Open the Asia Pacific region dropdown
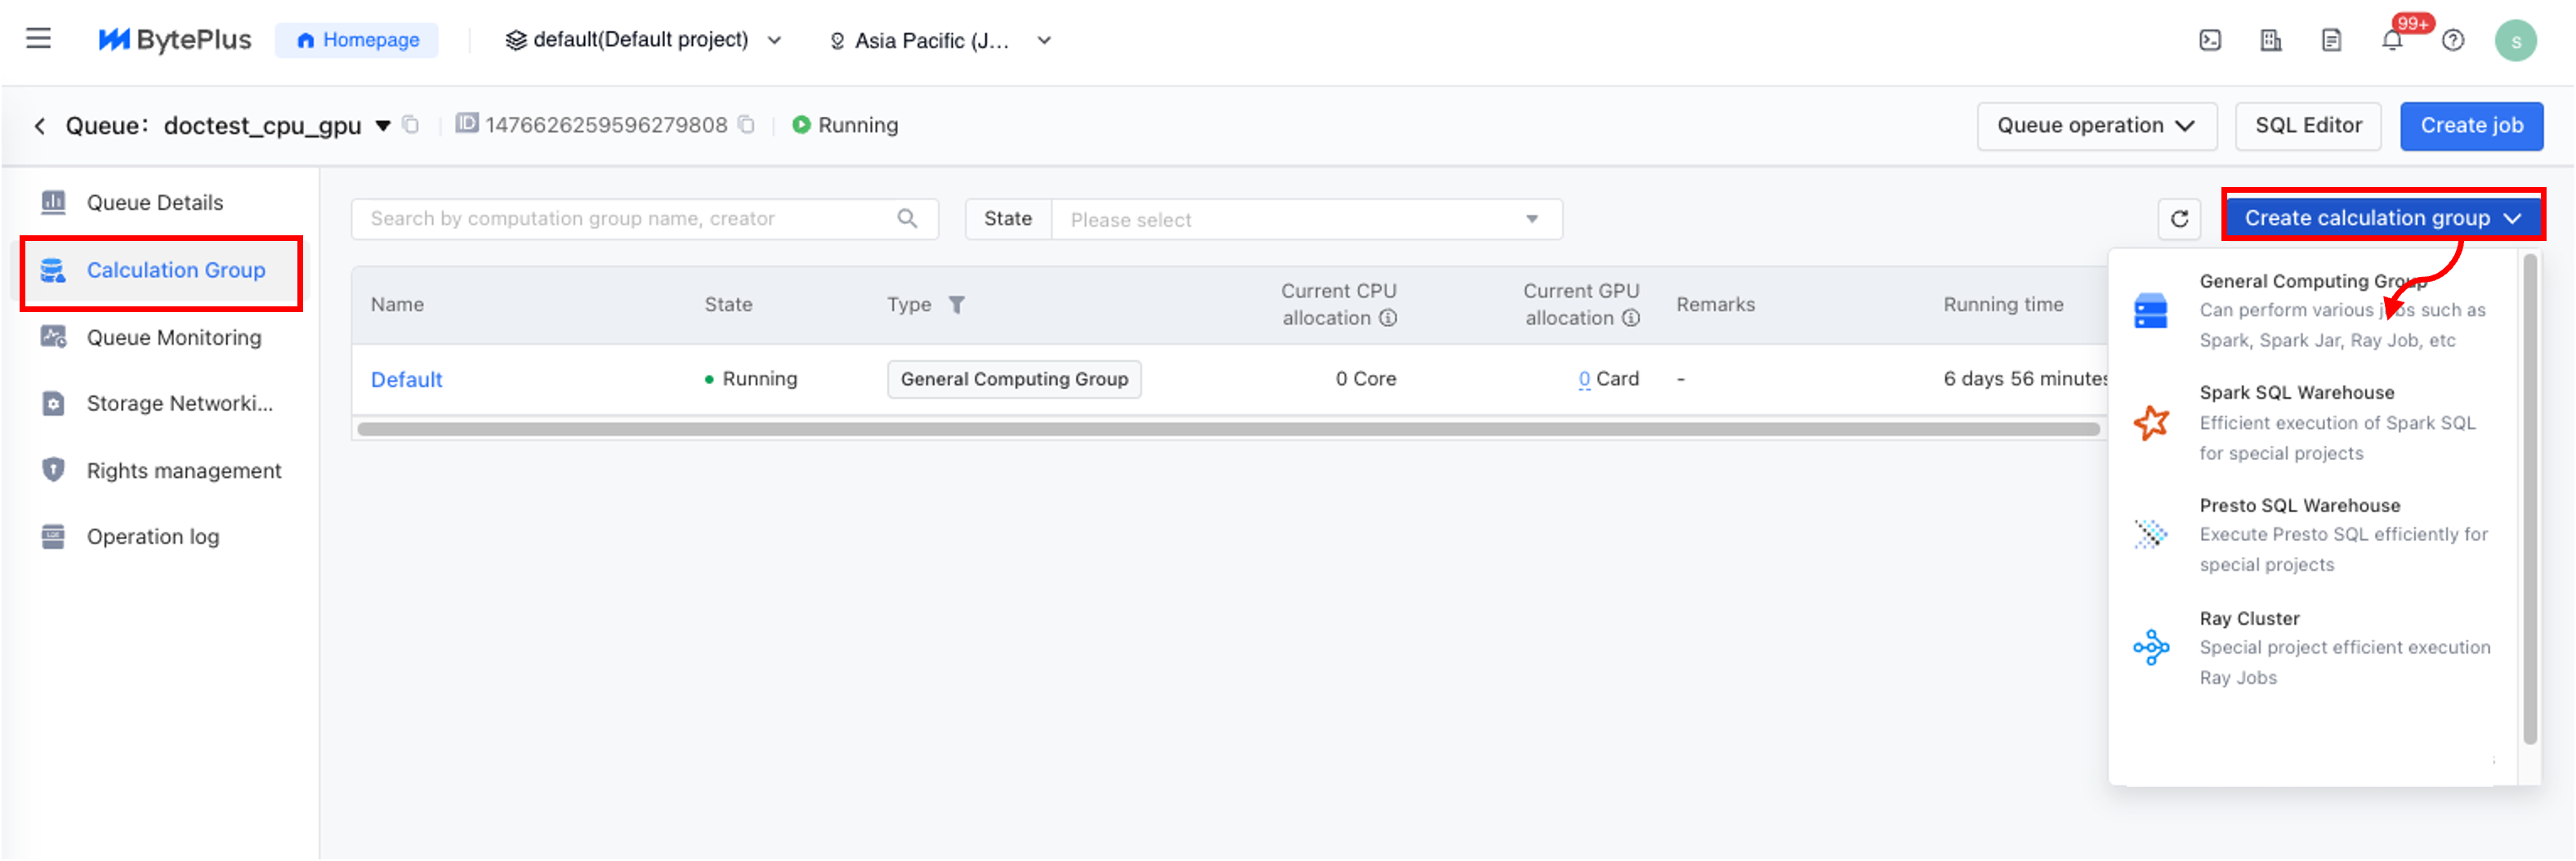 tap(940, 41)
